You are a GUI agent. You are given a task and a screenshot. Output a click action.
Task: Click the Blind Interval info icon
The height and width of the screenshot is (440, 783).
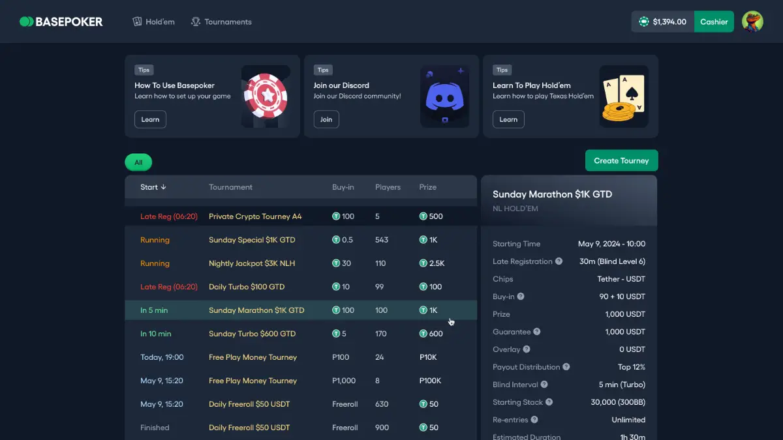[x=544, y=385]
